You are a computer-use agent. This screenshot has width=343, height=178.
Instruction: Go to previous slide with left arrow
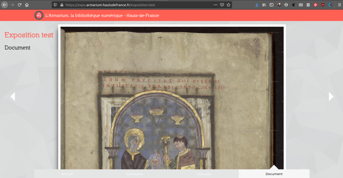coord(13,97)
